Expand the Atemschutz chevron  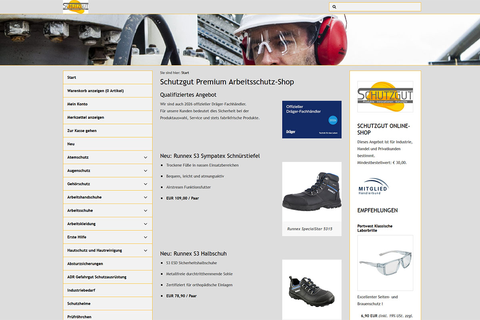coord(146,157)
